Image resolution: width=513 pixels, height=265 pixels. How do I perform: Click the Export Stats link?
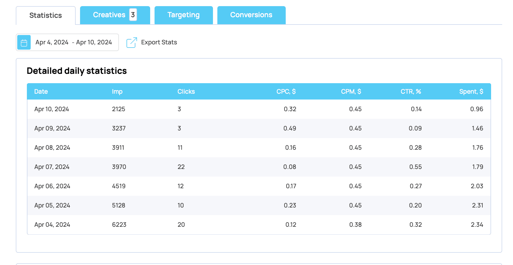coord(159,42)
